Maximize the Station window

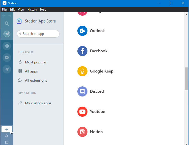[x=171, y=3]
